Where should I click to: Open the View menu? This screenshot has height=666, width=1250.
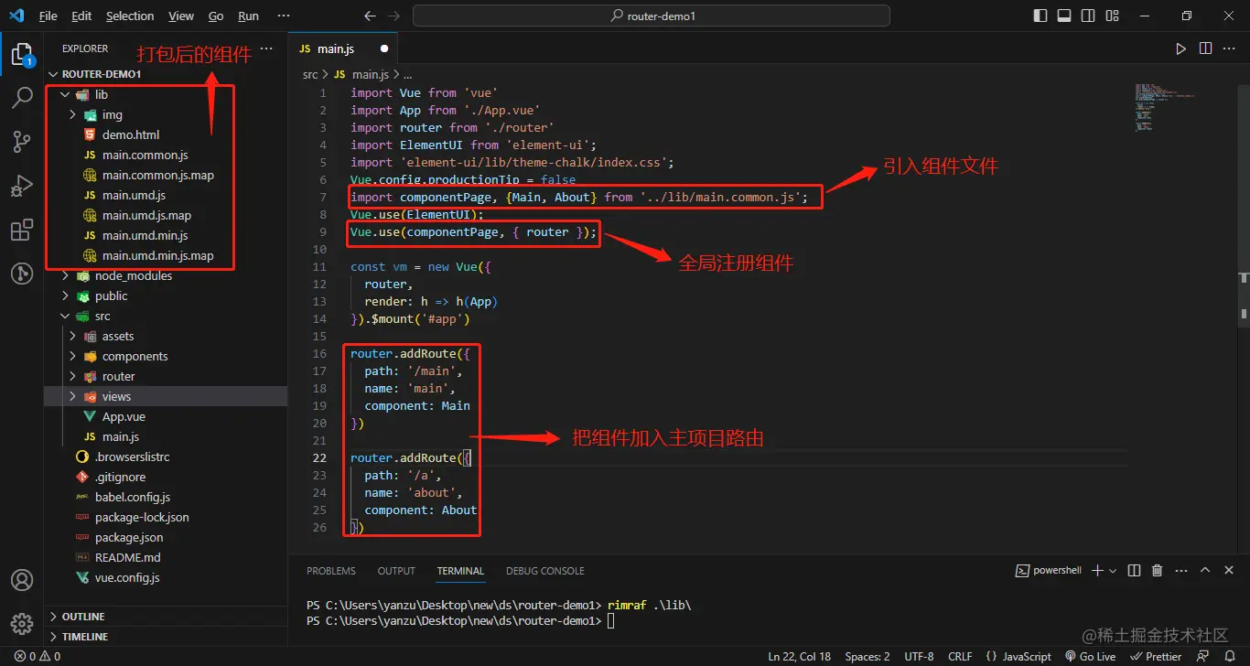(x=181, y=16)
